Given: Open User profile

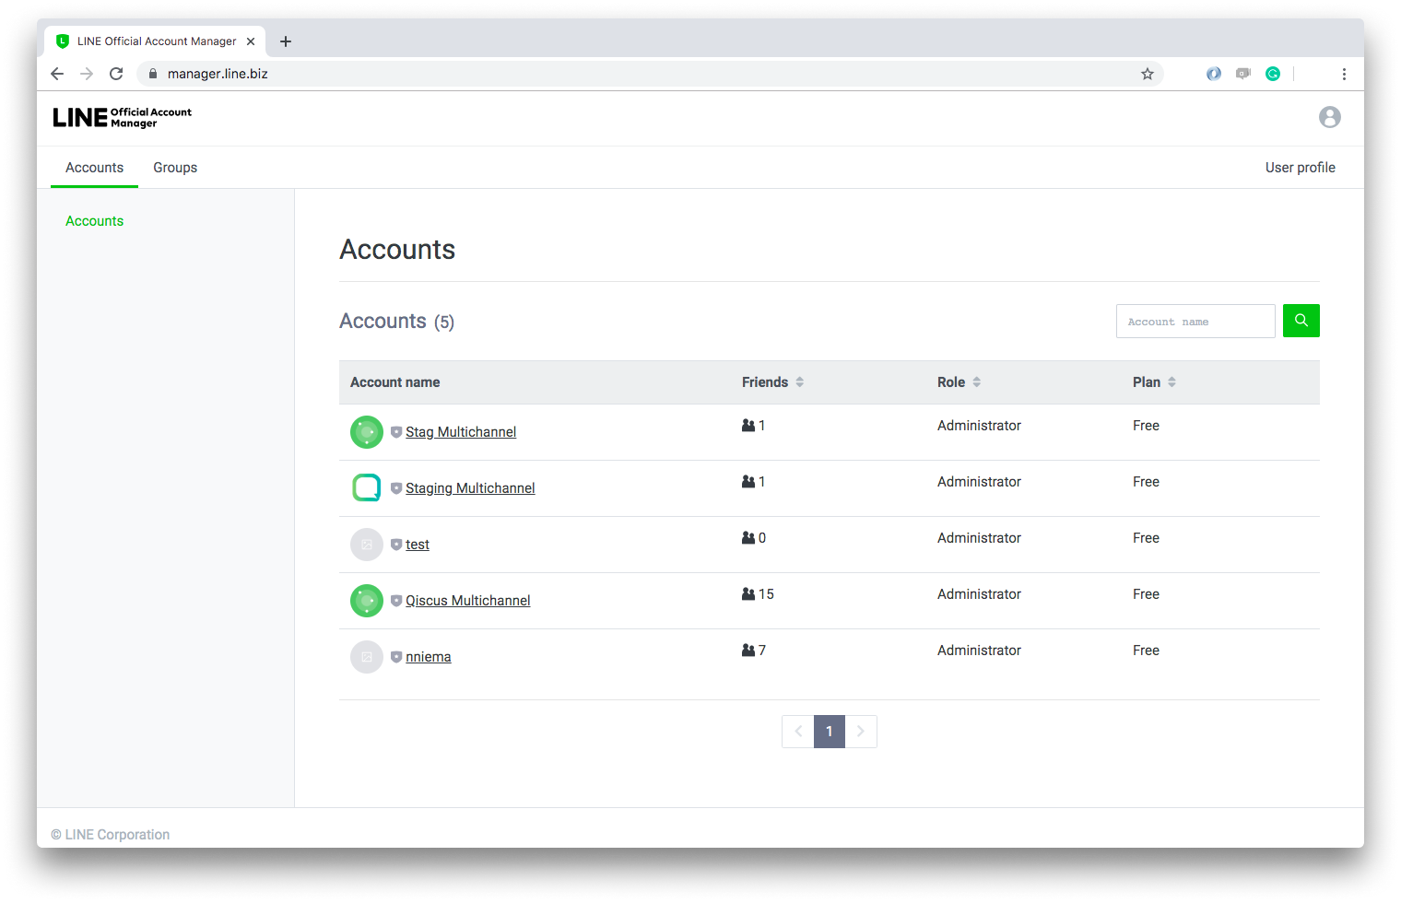Looking at the screenshot, I should point(1300,168).
